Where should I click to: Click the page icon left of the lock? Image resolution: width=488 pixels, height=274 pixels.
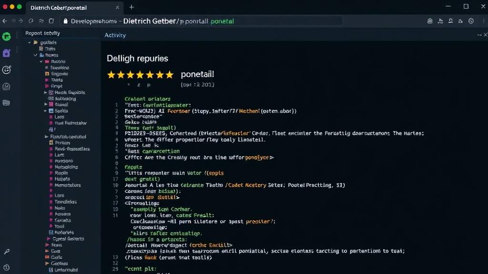(x=51, y=21)
